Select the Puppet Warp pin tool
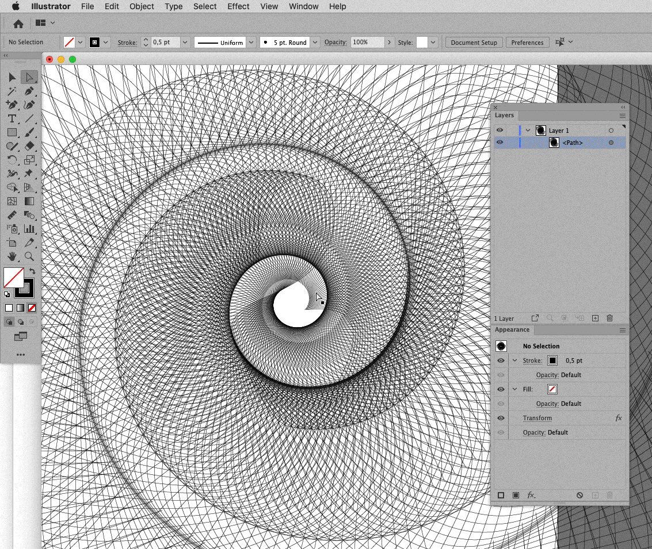Viewport: 652px width, 549px height. point(29,174)
